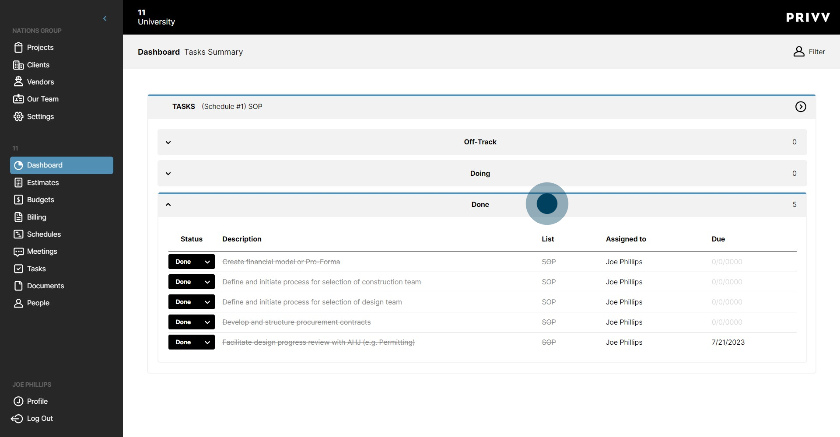Click SOP in the Create financial model row
Image resolution: width=840 pixels, height=437 pixels.
(x=549, y=262)
